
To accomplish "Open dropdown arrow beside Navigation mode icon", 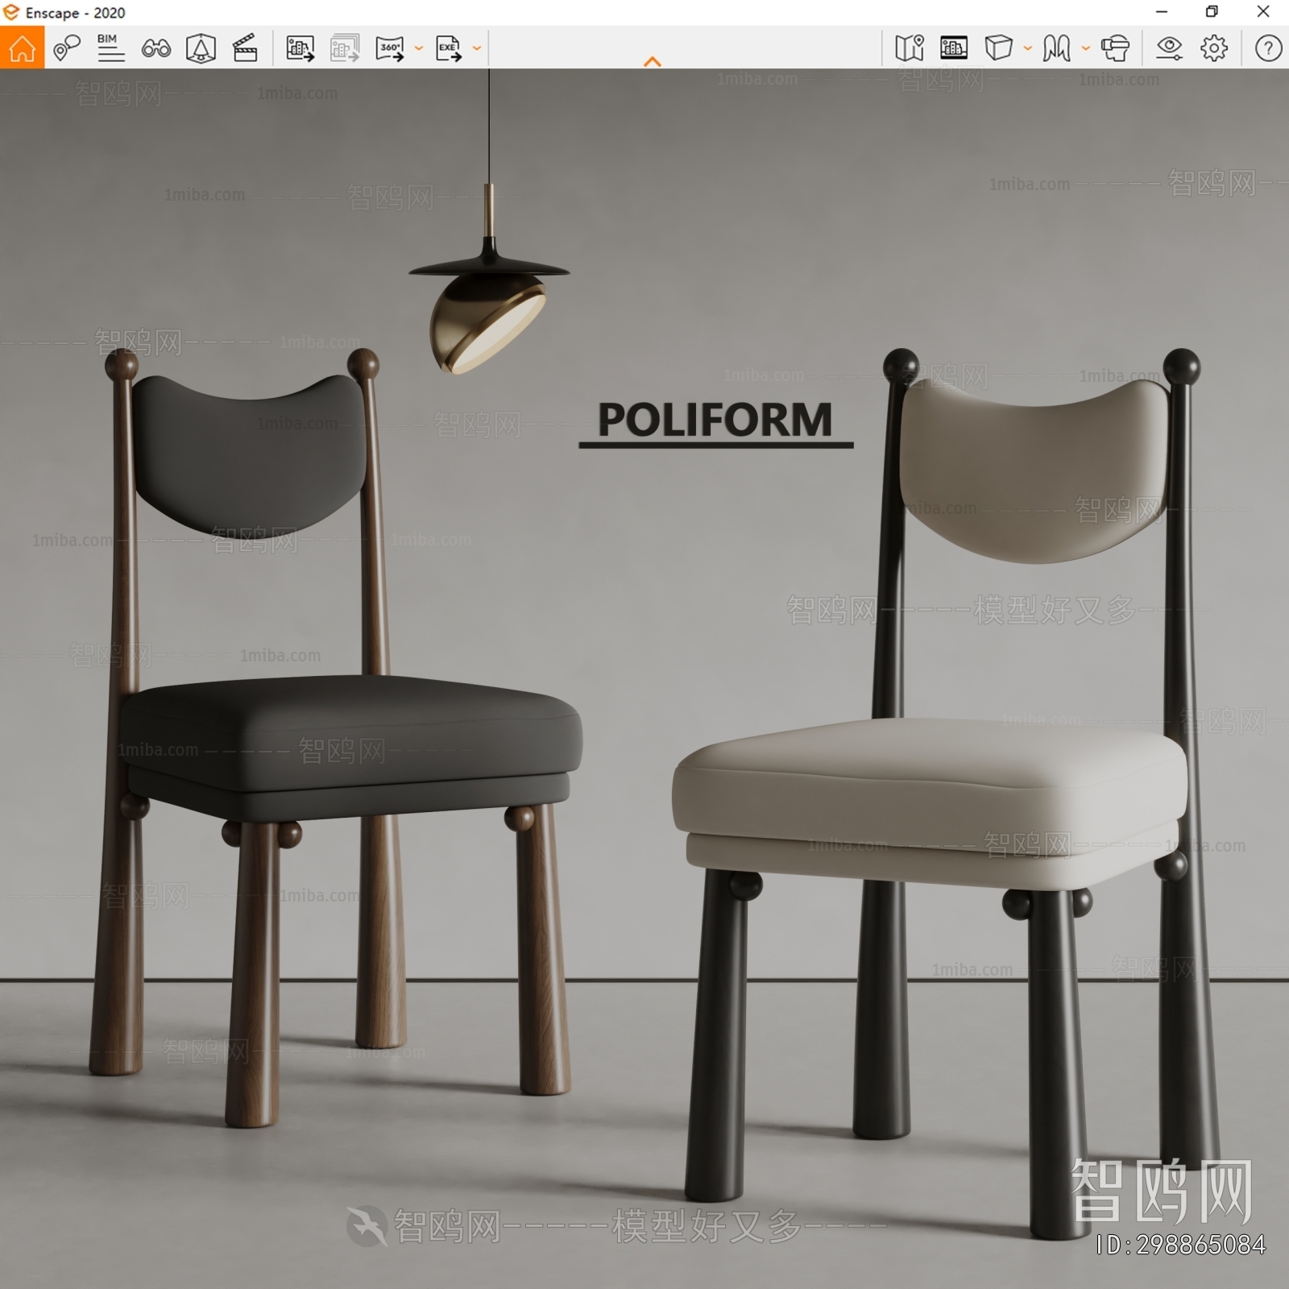I will [1086, 48].
